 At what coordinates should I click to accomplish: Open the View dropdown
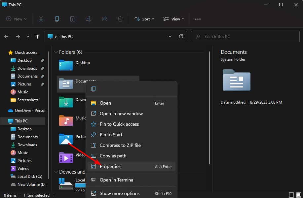(x=173, y=19)
